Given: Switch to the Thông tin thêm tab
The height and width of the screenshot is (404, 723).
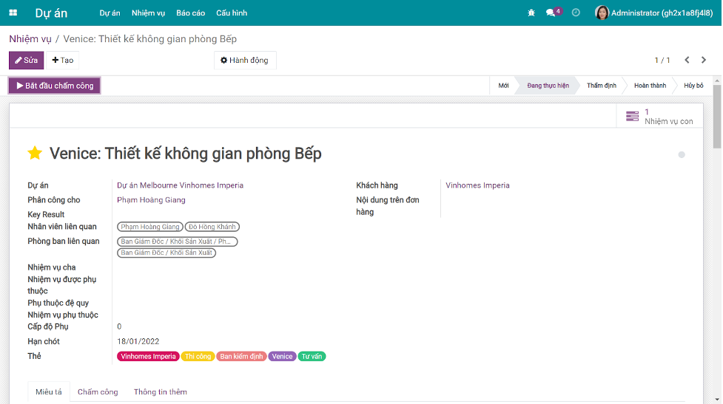Looking at the screenshot, I should 161,391.
